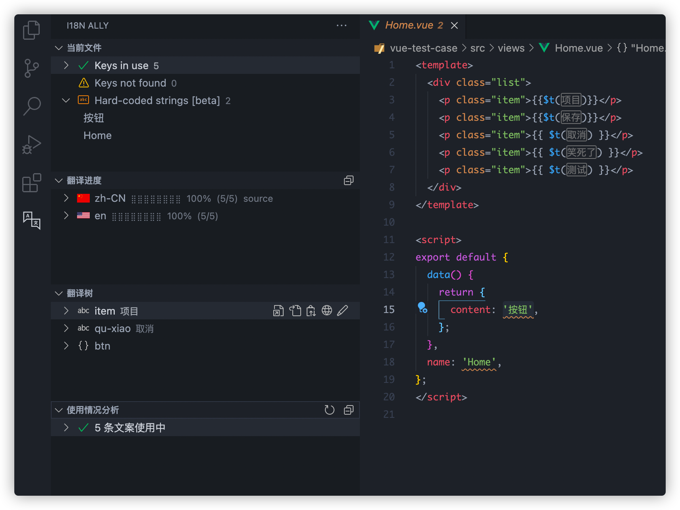Click the folder icon in breadcrumb
Screen dimensions: 680x510
tap(379, 48)
